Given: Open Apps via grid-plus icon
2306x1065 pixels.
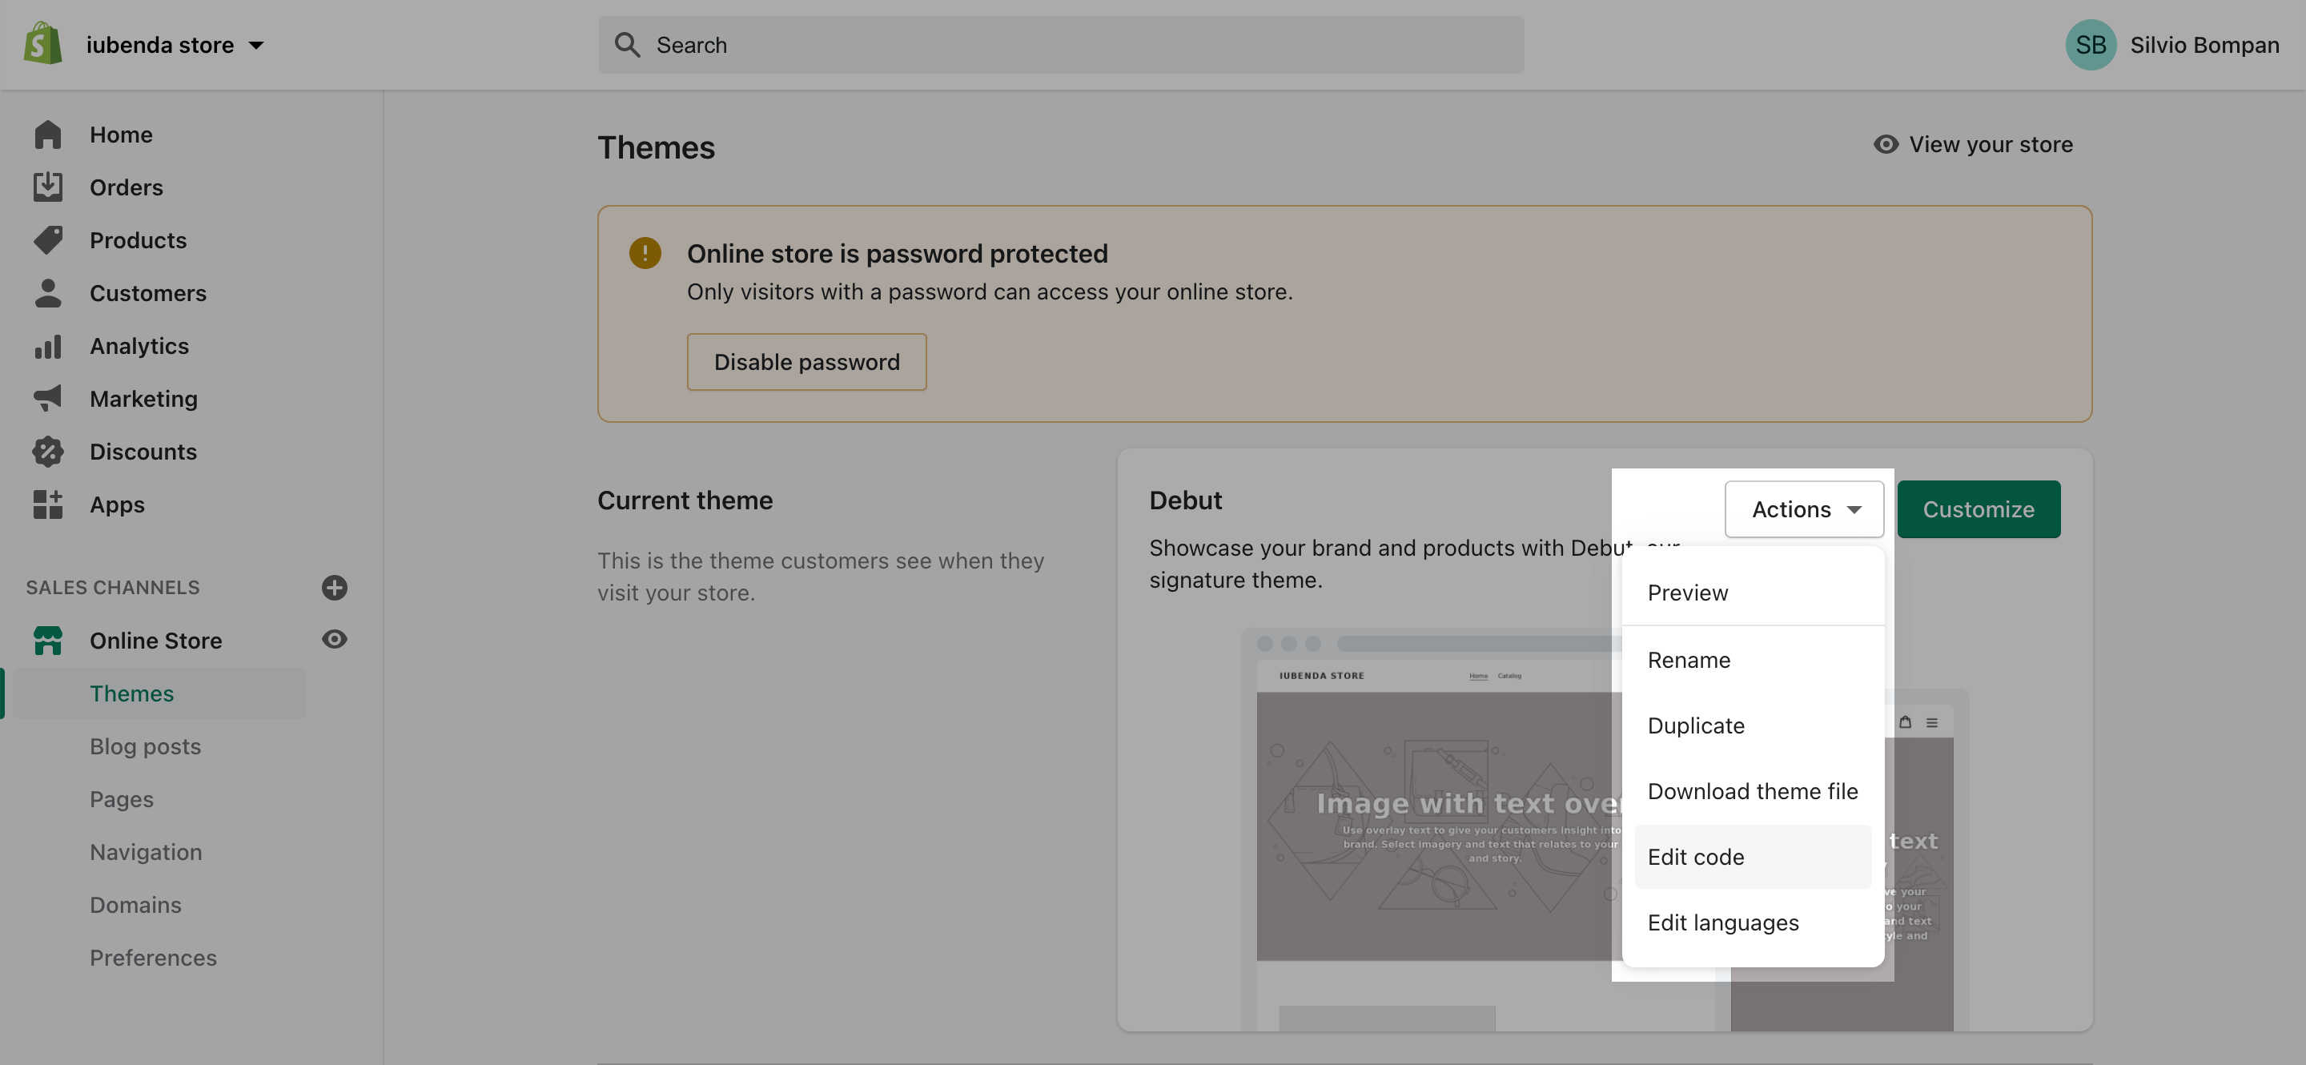Looking at the screenshot, I should coord(47,504).
